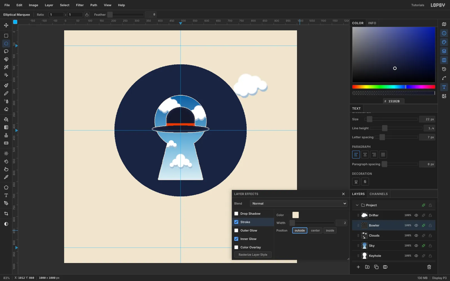Add a new layer with plus icon
The height and width of the screenshot is (281, 450).
click(358, 267)
